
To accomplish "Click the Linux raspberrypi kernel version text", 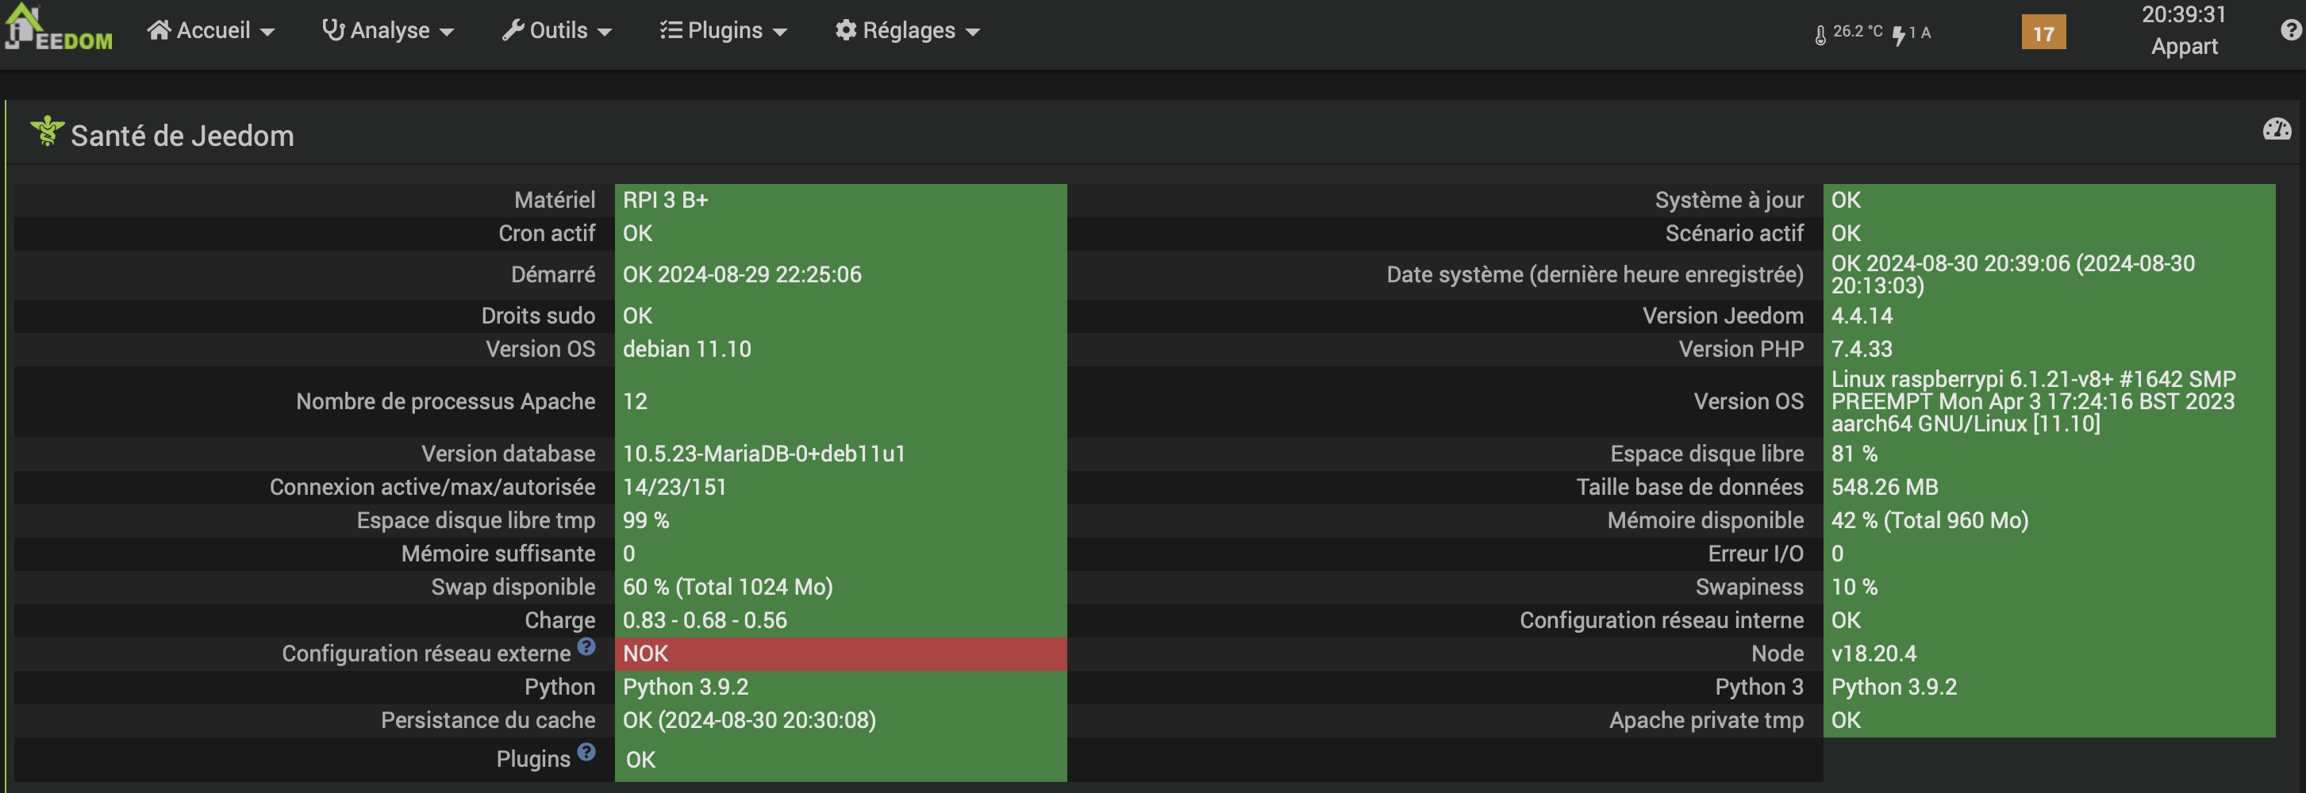I will pyautogui.click(x=2033, y=402).
